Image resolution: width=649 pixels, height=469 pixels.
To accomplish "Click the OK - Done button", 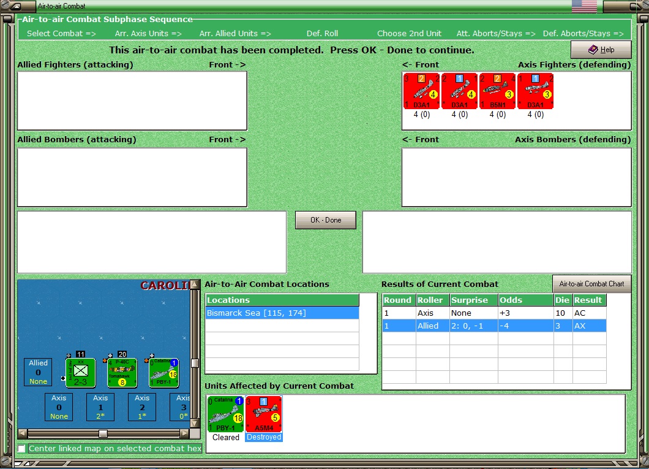I will point(325,220).
